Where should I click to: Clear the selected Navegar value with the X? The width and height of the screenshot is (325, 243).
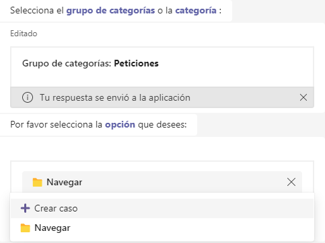pos(291,182)
